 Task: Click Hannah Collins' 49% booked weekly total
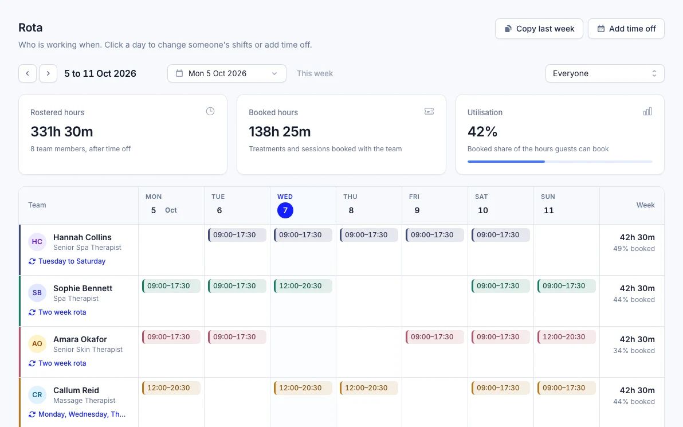click(x=634, y=249)
